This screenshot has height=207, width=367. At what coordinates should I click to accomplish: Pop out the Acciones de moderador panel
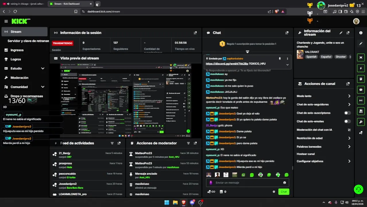[195, 143]
